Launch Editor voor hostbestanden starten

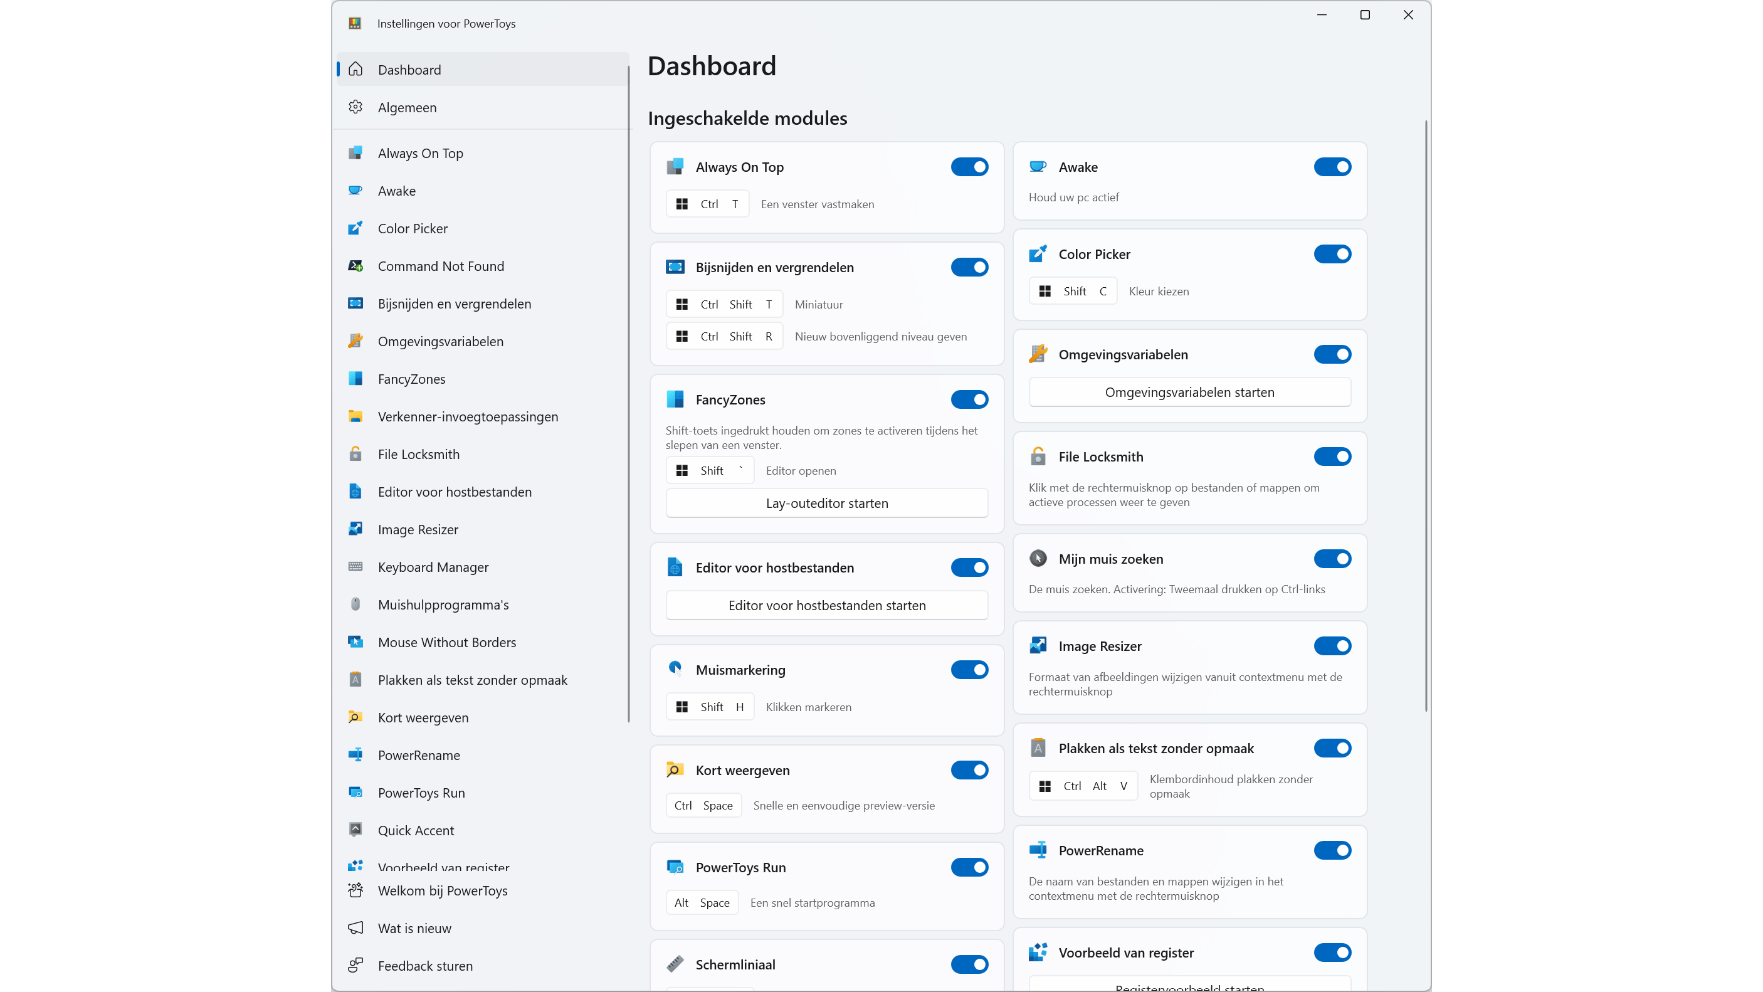tap(827, 605)
